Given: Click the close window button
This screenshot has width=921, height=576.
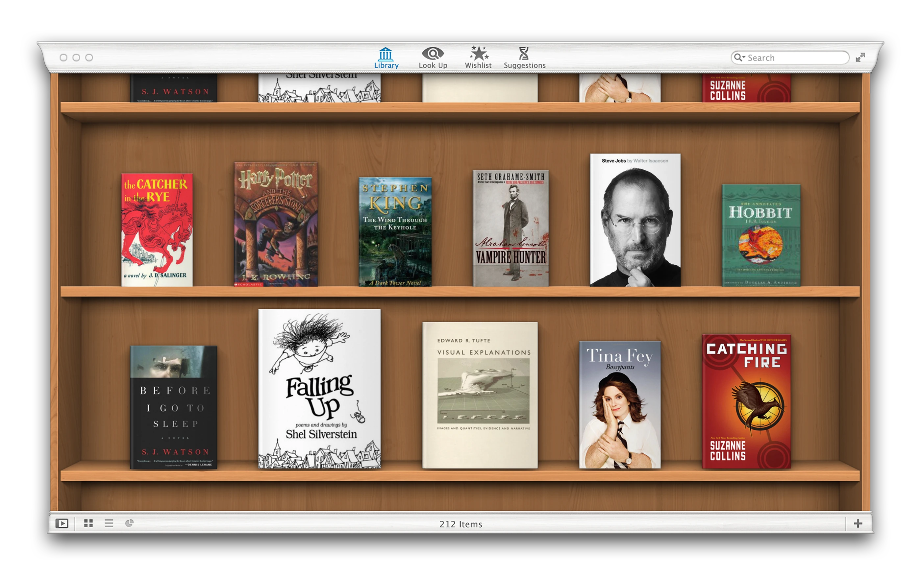Looking at the screenshot, I should [x=63, y=58].
